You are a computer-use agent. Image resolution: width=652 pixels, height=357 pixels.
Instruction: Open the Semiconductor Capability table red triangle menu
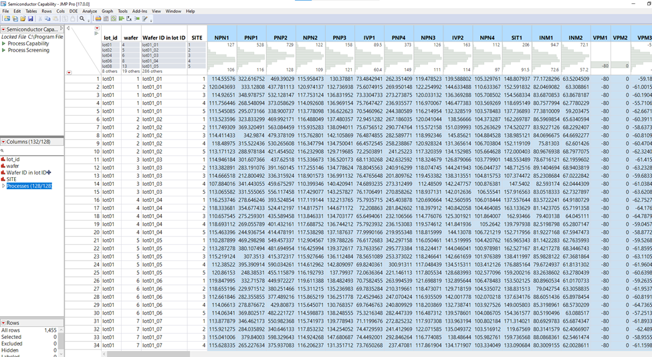click(x=3, y=29)
